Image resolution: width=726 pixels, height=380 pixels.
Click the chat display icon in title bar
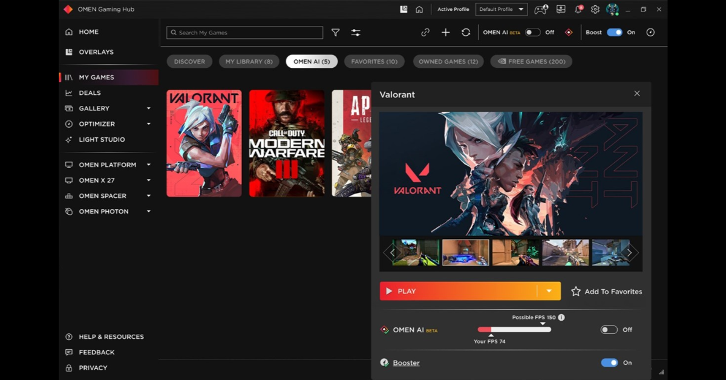click(561, 10)
